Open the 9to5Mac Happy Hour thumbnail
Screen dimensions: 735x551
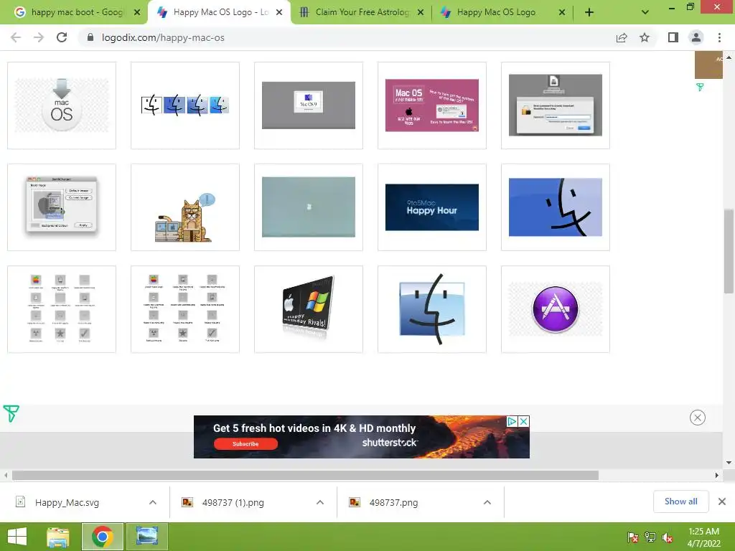(x=431, y=207)
